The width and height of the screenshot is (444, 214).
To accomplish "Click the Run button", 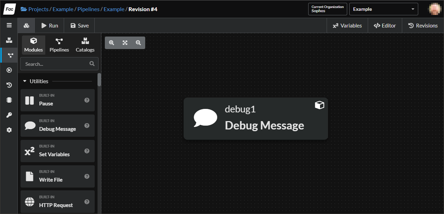I will coord(50,26).
